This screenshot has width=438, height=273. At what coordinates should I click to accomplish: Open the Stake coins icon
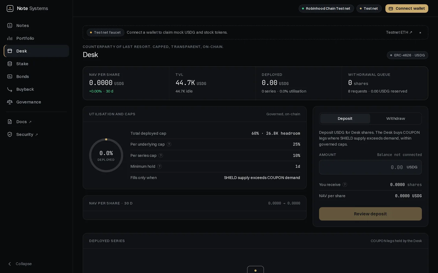[10, 64]
